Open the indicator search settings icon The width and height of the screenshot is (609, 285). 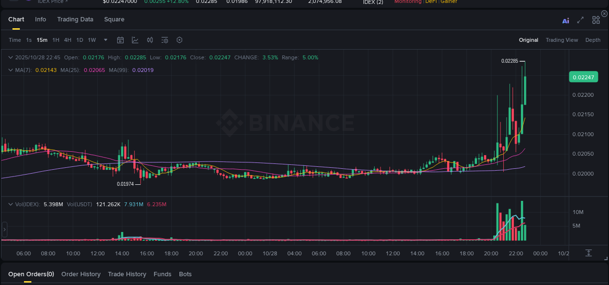coord(164,40)
